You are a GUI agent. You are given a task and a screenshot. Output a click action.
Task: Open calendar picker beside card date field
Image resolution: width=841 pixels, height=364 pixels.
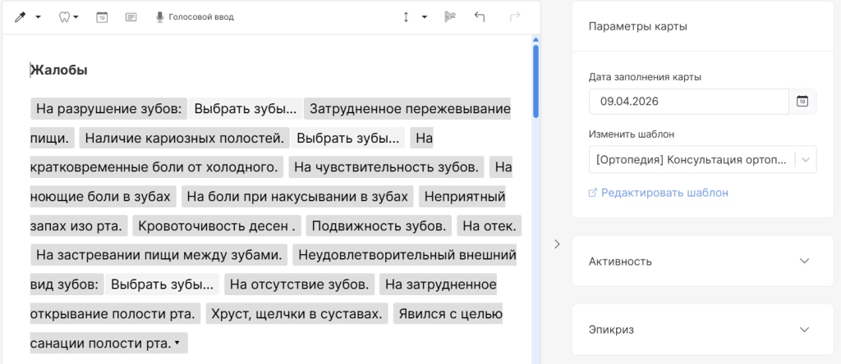pyautogui.click(x=802, y=102)
